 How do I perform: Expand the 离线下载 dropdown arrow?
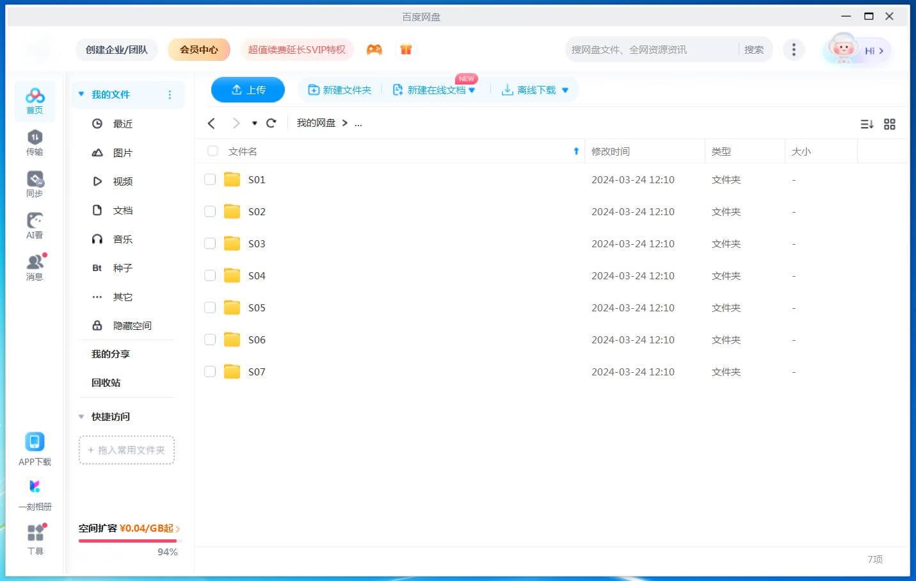pos(565,90)
